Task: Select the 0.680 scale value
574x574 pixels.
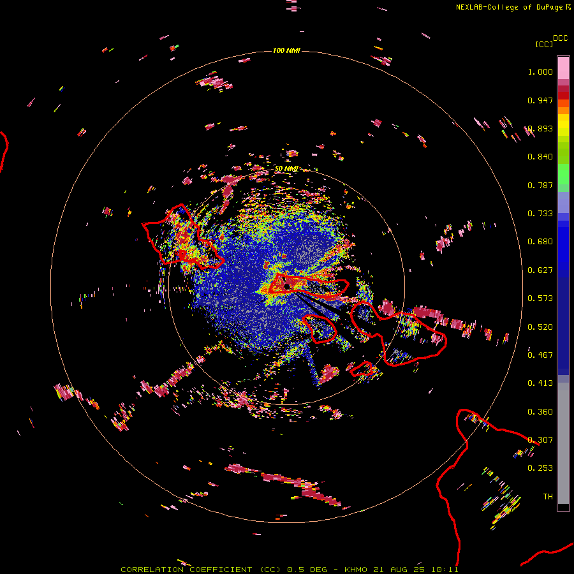Action: (540, 242)
